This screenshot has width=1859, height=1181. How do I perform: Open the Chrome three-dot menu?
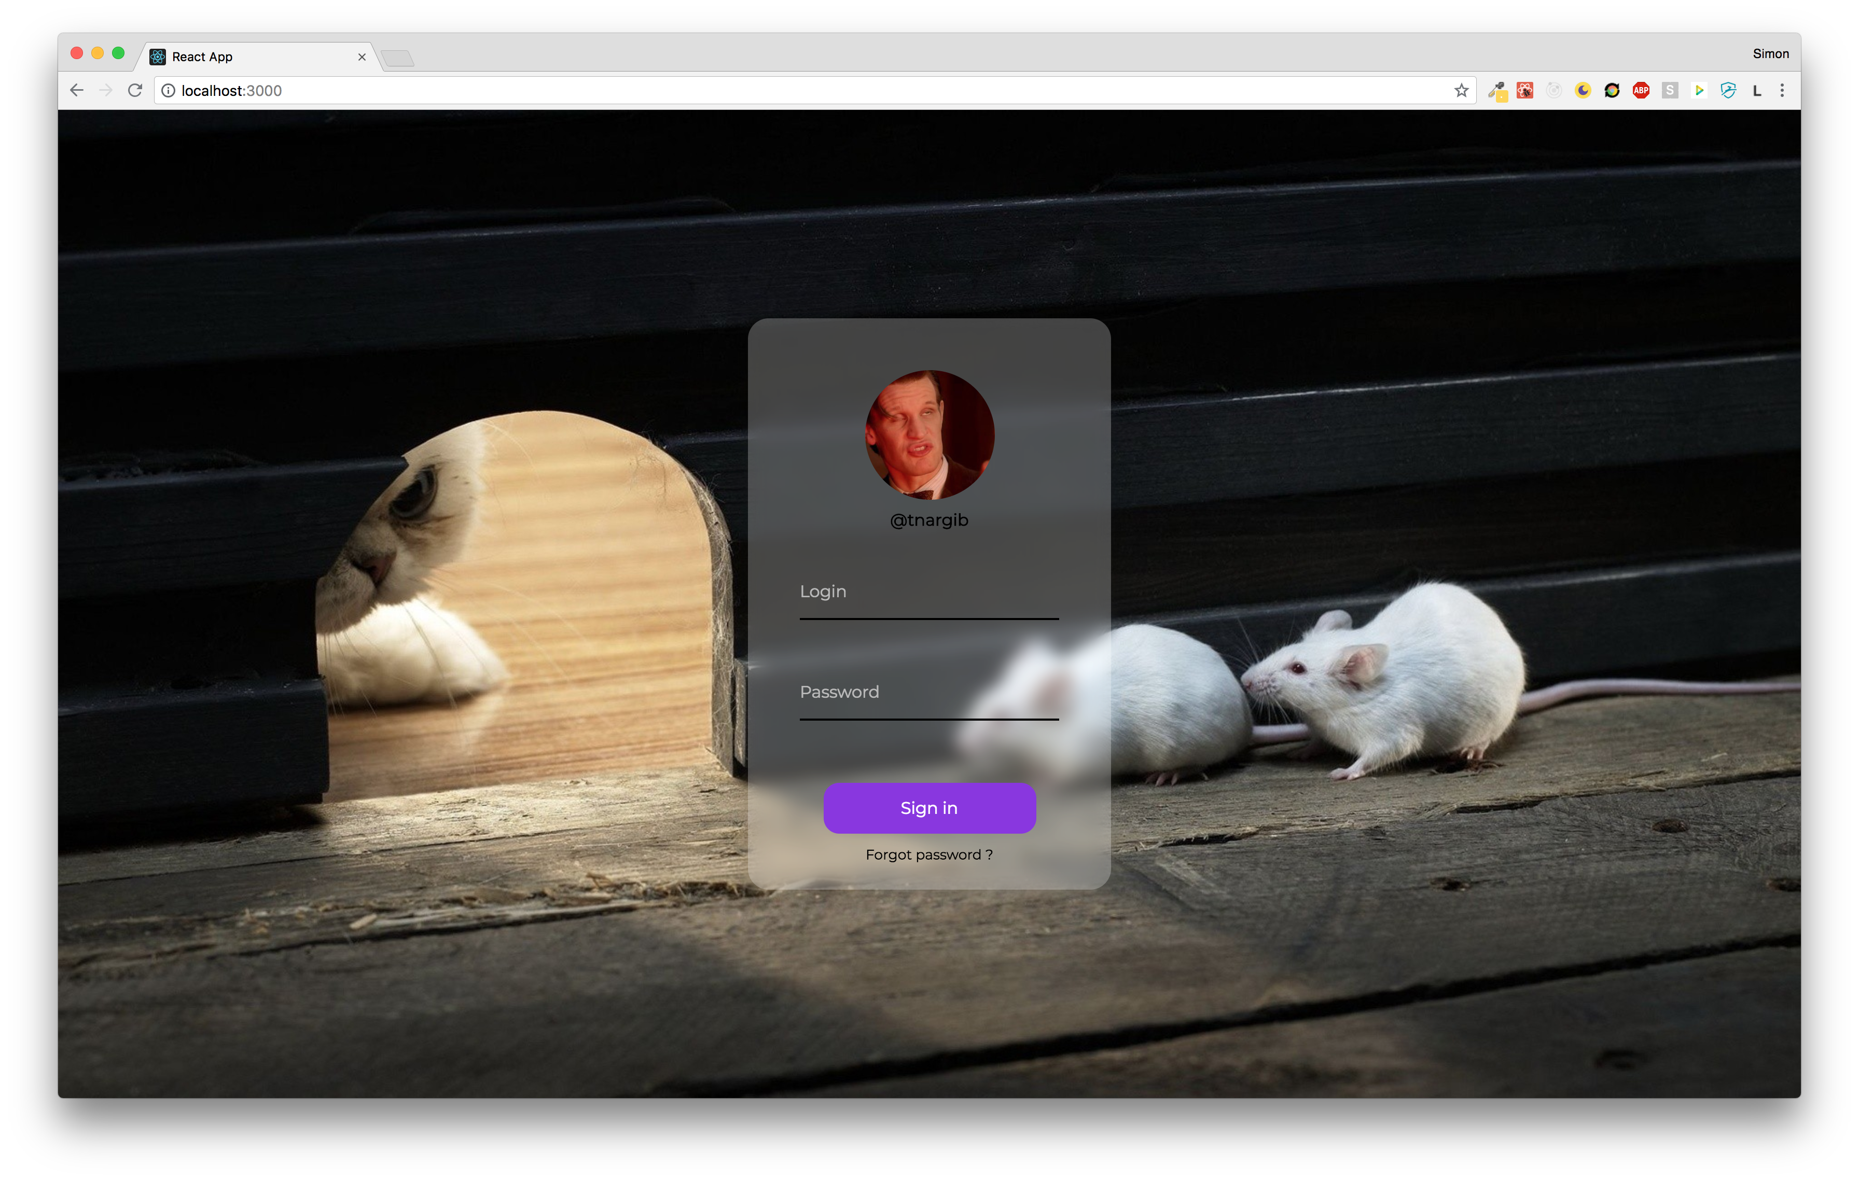pyautogui.click(x=1782, y=91)
